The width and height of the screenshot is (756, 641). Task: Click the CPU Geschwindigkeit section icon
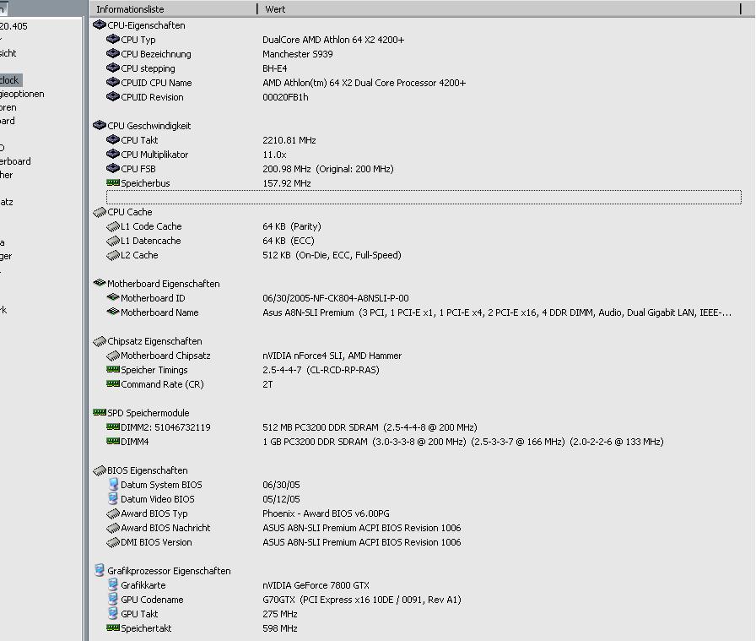point(100,126)
